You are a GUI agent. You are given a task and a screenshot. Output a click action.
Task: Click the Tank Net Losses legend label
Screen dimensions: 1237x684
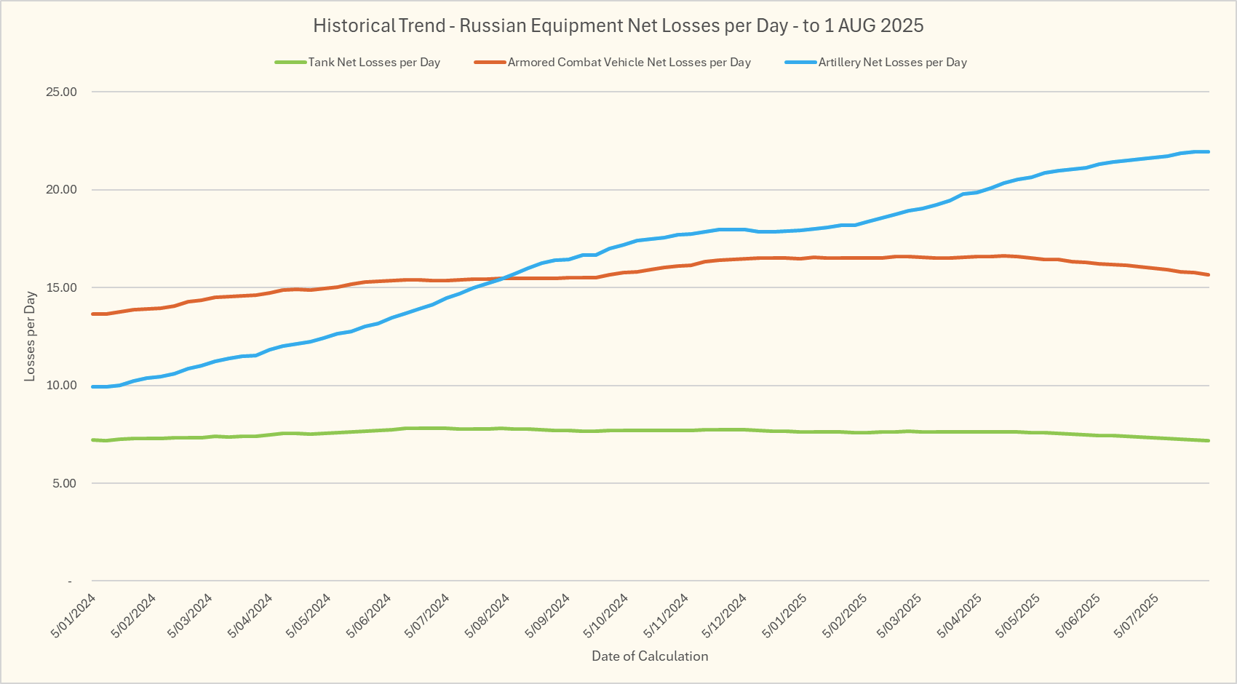(374, 63)
